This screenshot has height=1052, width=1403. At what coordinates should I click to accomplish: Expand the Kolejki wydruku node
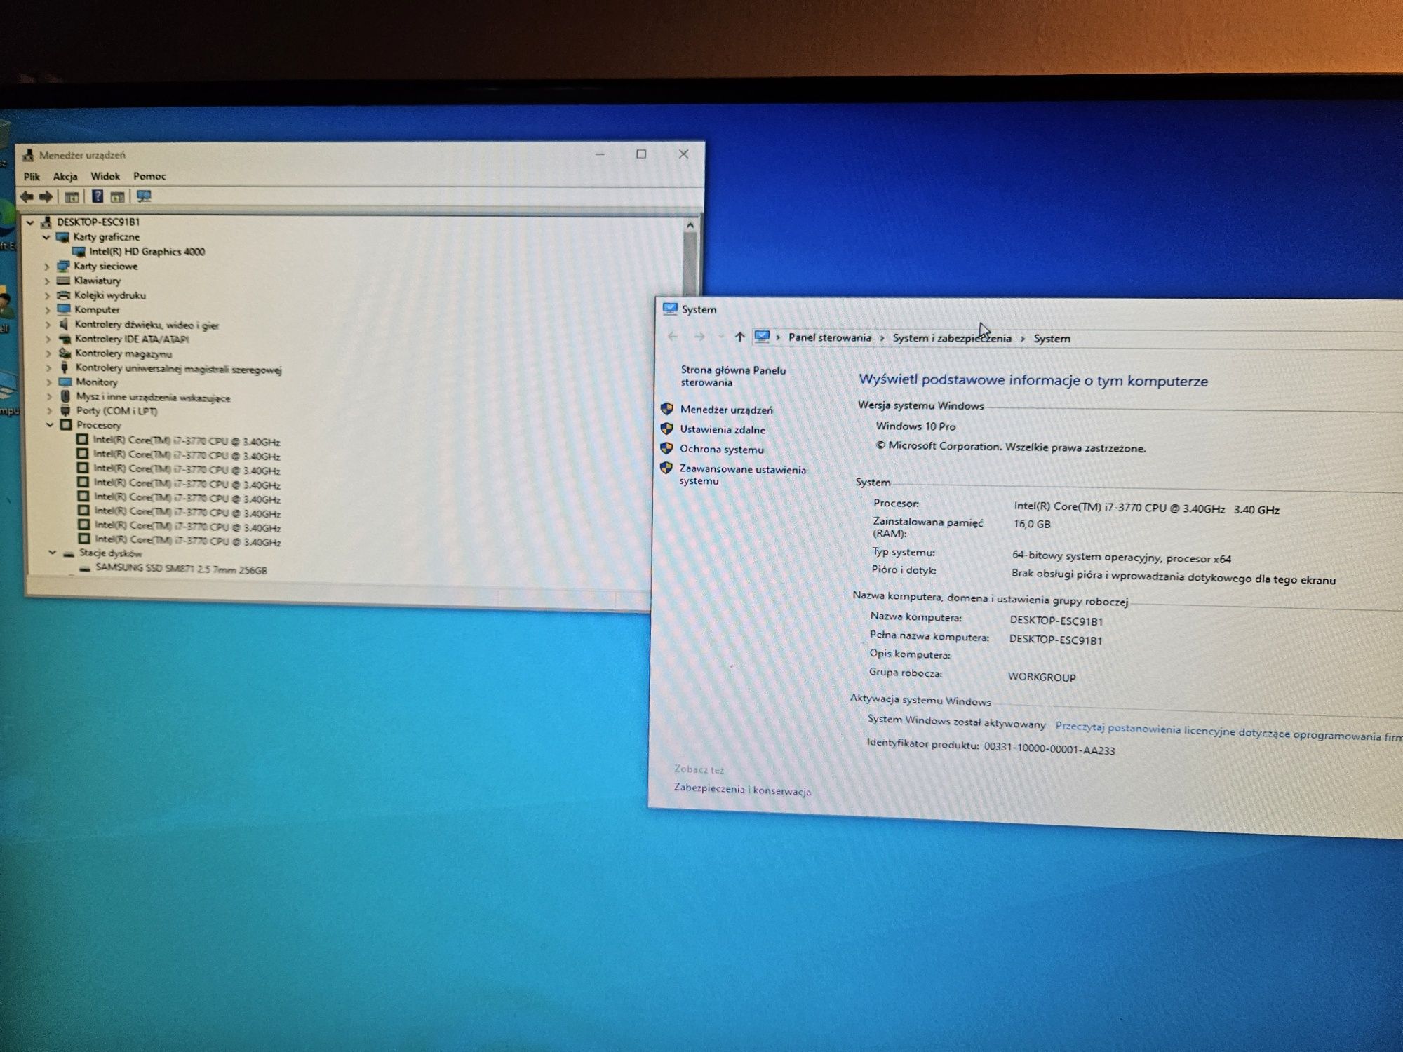[x=48, y=295]
